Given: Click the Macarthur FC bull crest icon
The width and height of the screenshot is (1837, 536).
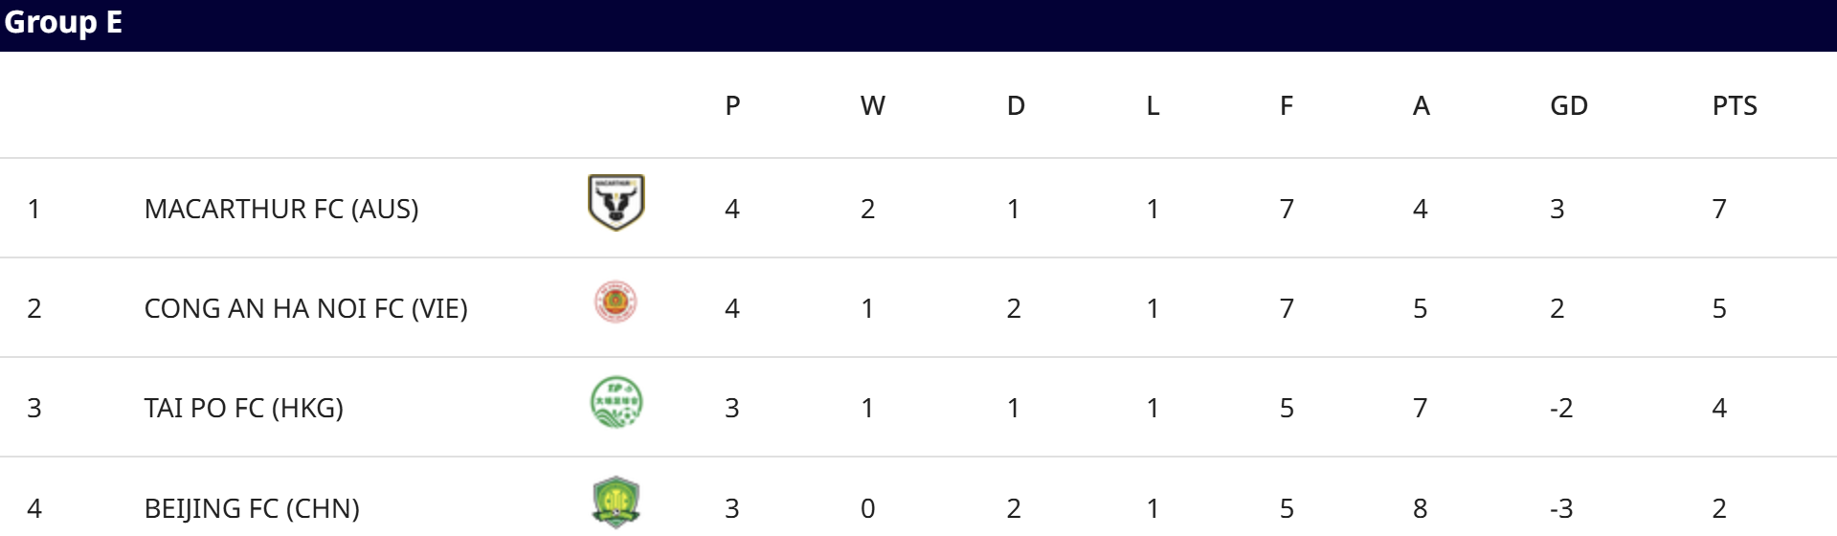Looking at the screenshot, I should [x=616, y=202].
